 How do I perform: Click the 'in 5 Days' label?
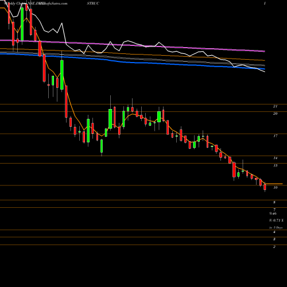[276, 228]
